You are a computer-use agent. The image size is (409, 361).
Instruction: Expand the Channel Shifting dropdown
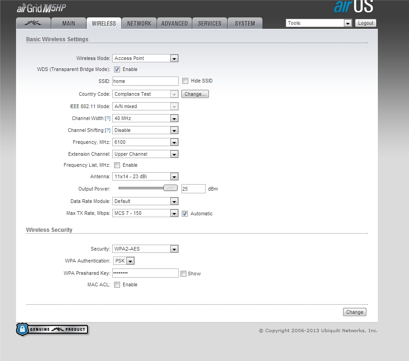145,131
